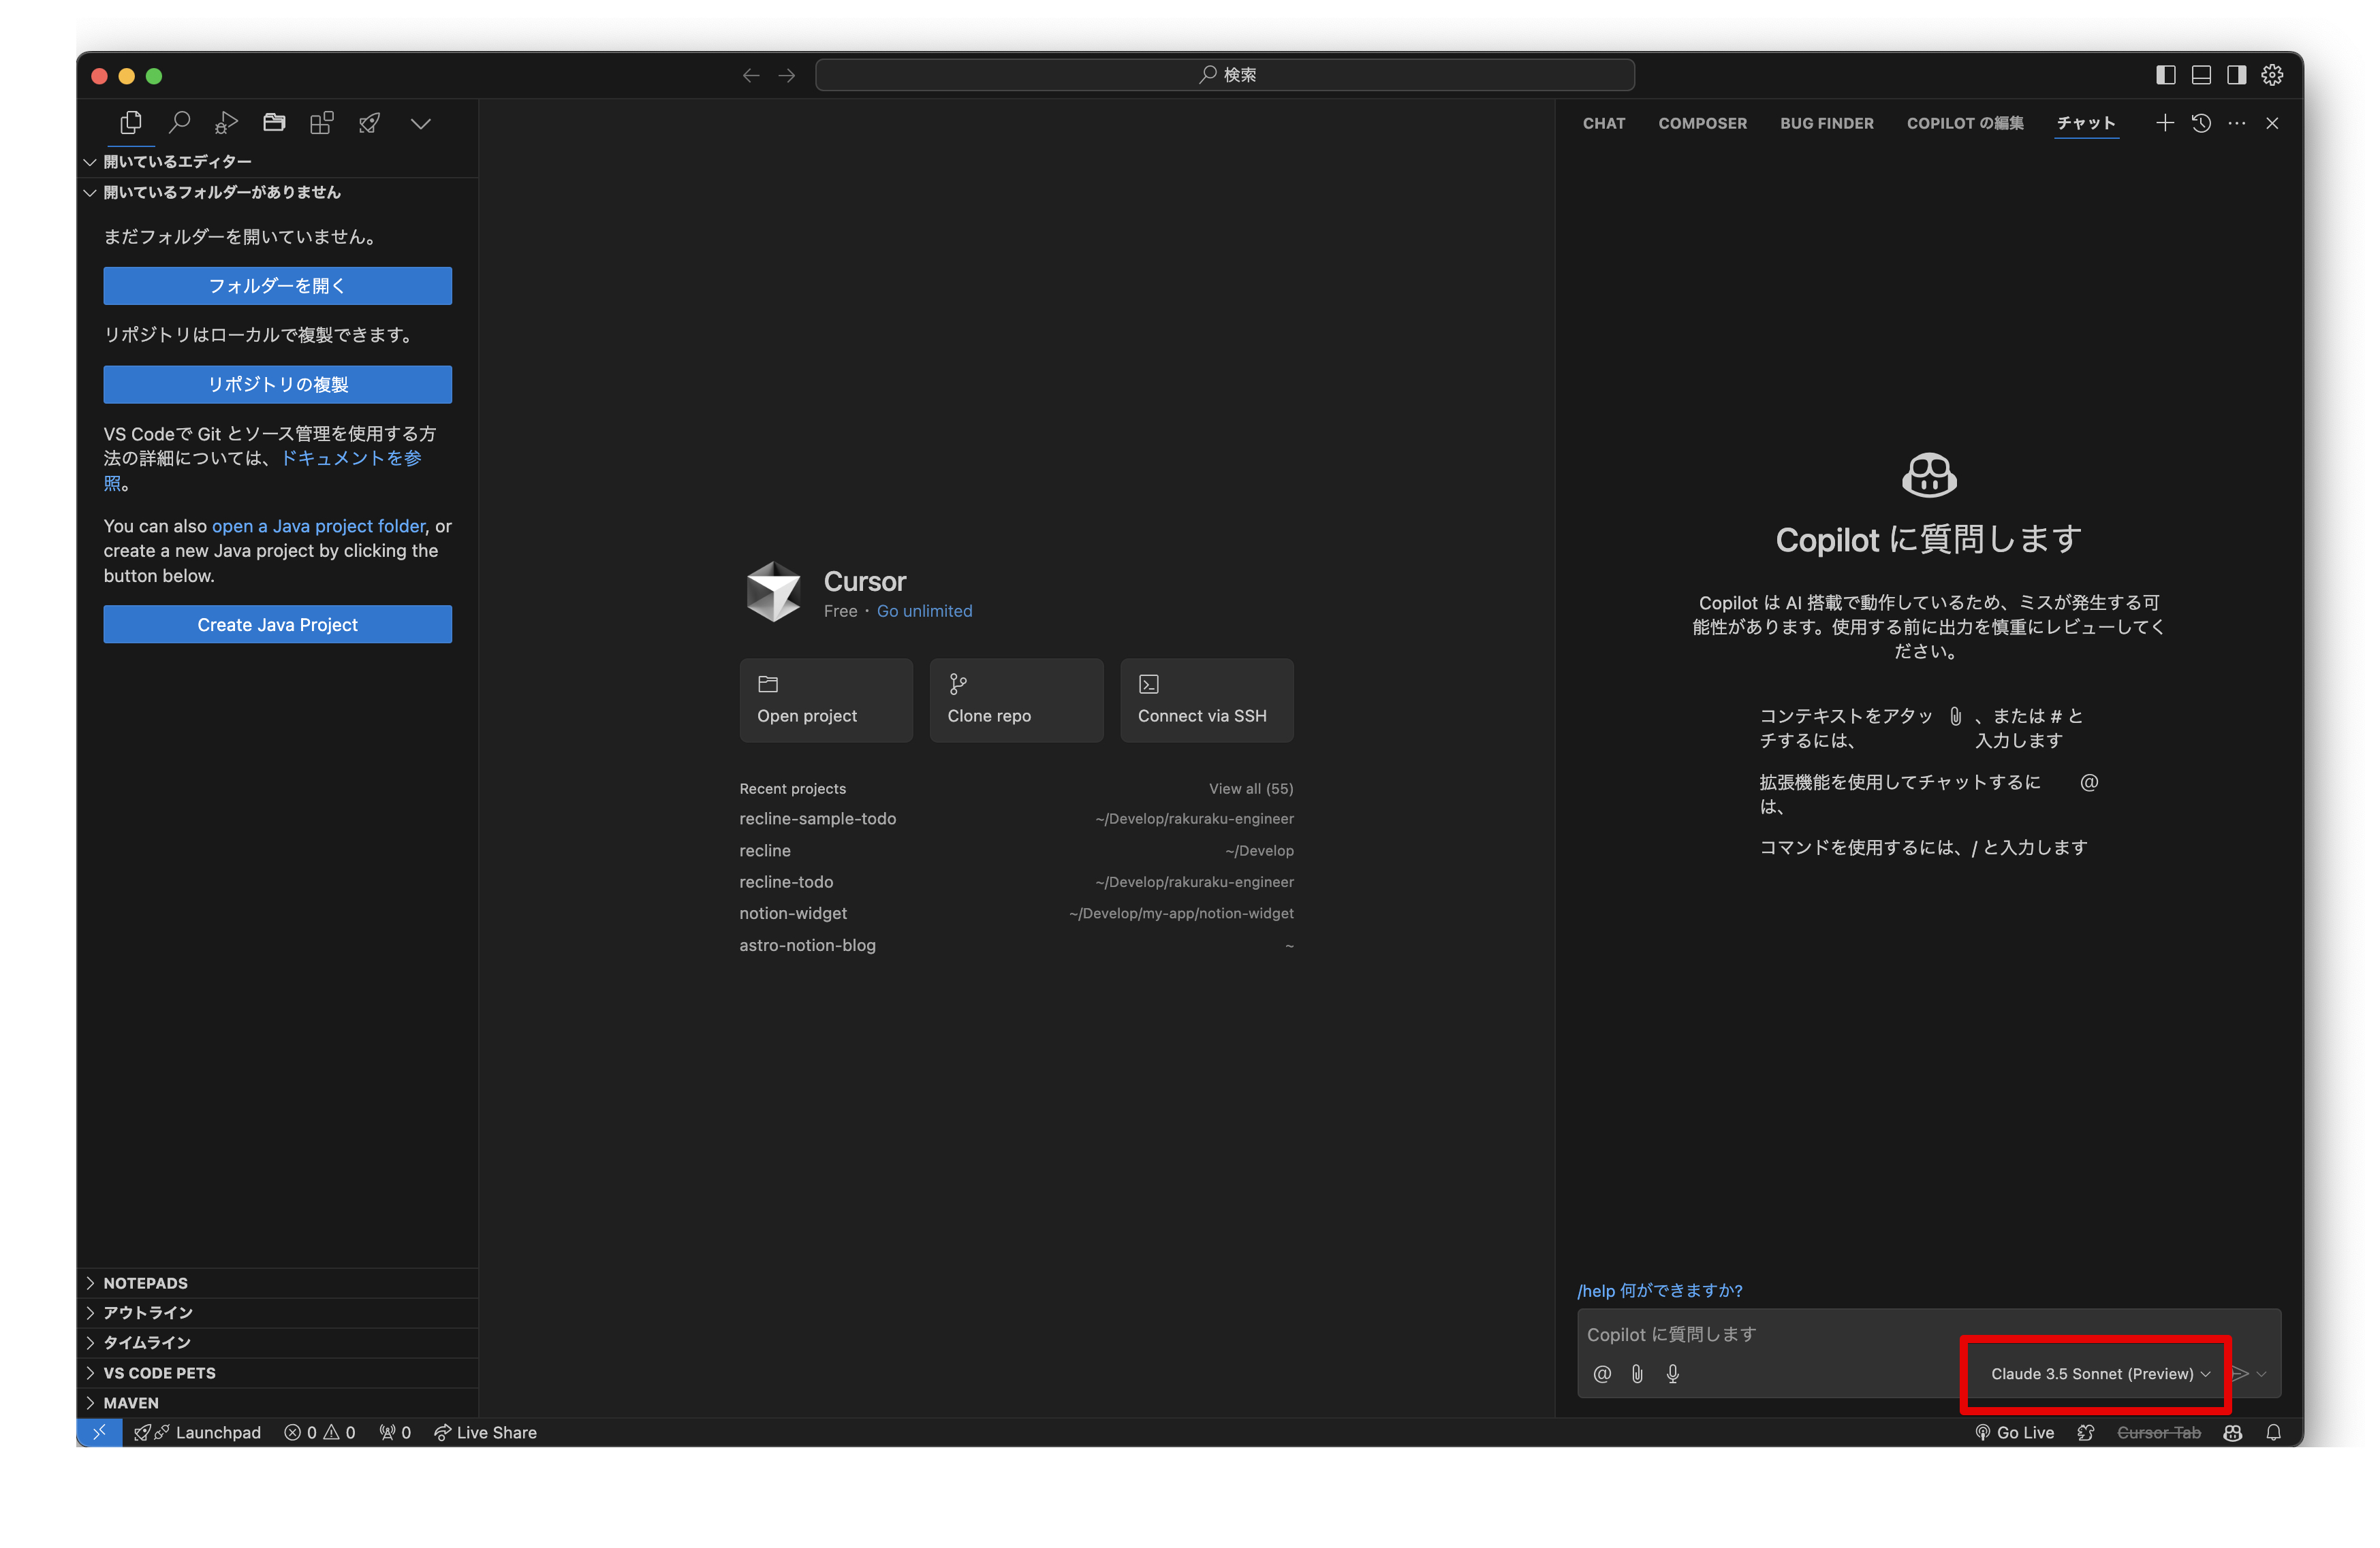Open remote window button in status bar
Screen dimensions: 2380x1548
[x=100, y=1432]
